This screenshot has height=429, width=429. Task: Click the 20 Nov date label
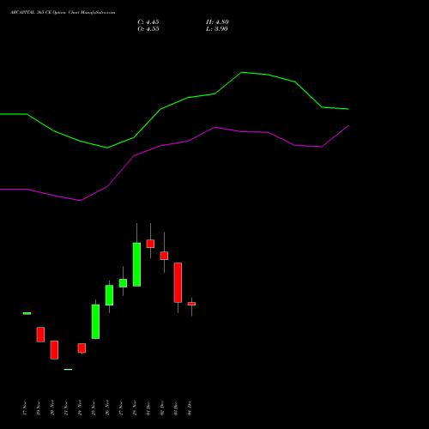(x=52, y=408)
